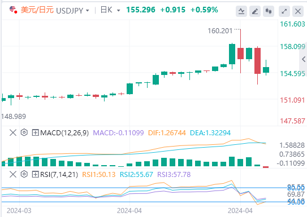The width and height of the screenshot is (307, 217).
Task: Open the USDJPY symbol dropdown
Action: coord(87,11)
